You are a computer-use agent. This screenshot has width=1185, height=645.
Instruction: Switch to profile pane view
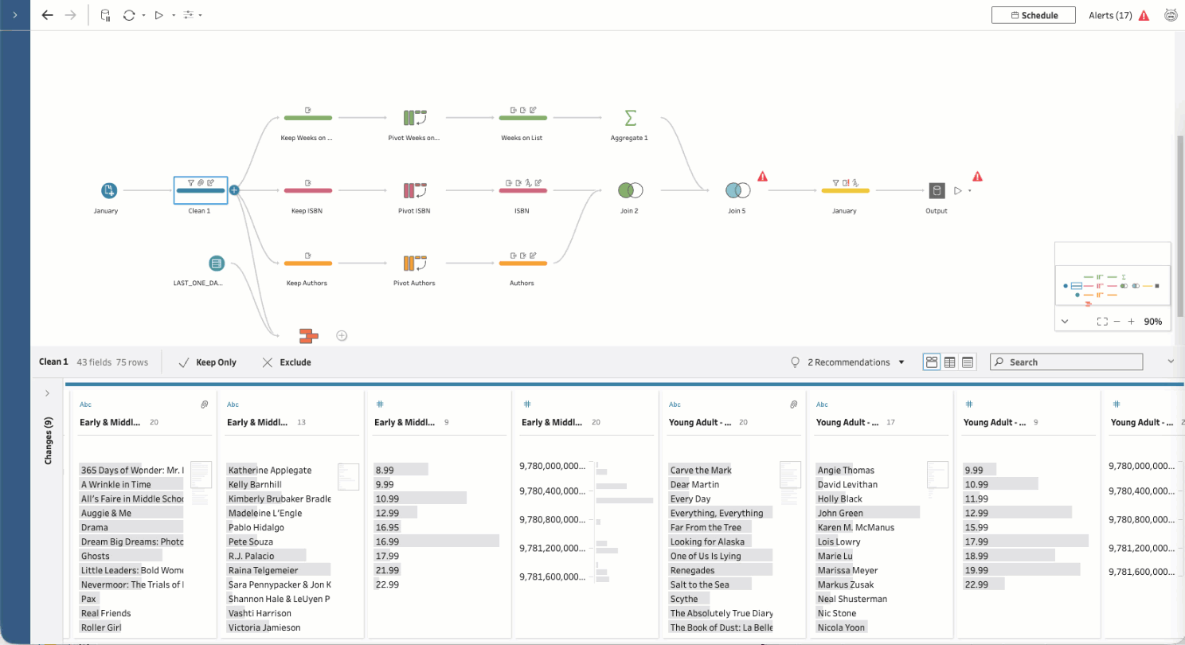(931, 362)
